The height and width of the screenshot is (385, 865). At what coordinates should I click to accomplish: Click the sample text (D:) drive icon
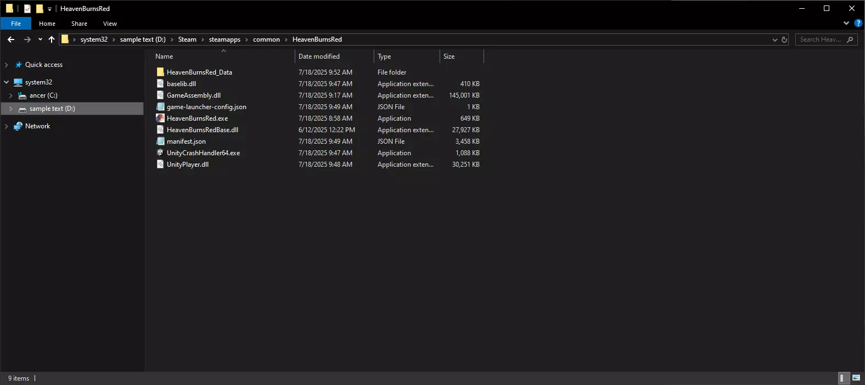pyautogui.click(x=23, y=109)
